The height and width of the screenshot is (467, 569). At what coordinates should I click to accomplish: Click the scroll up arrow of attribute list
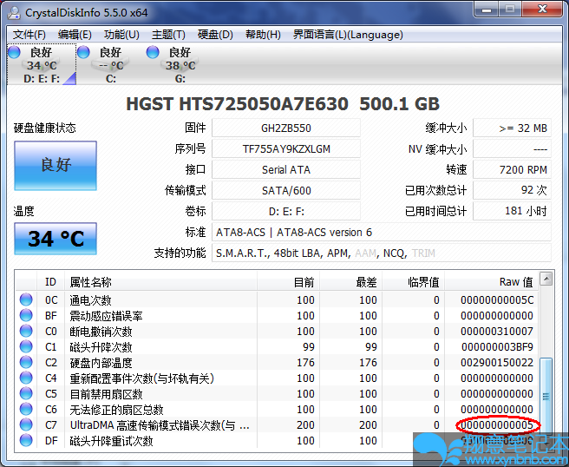point(546,279)
